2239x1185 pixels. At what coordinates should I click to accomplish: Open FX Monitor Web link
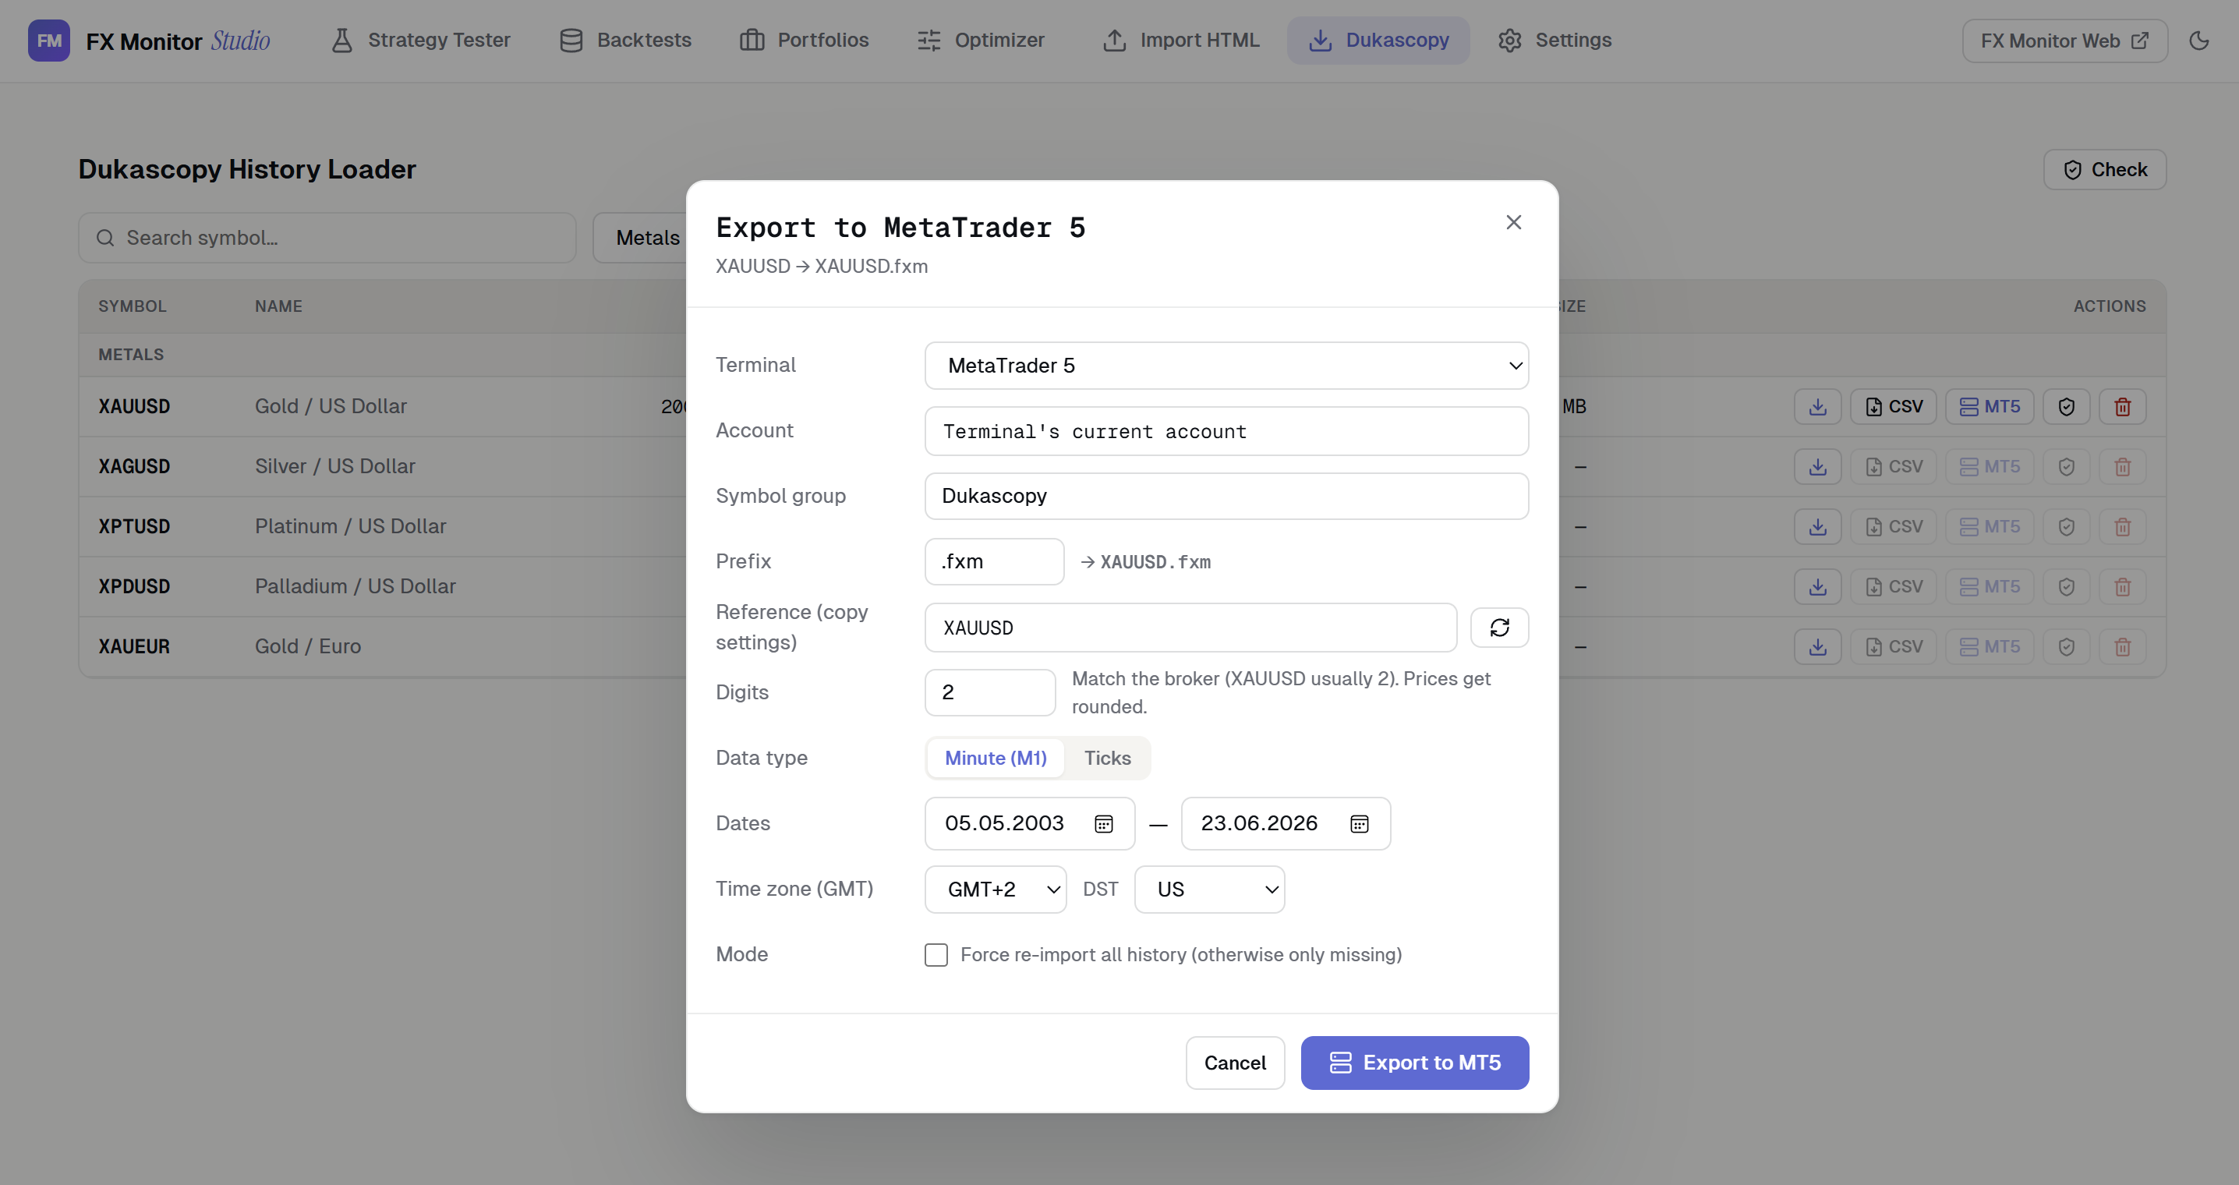click(x=2064, y=41)
